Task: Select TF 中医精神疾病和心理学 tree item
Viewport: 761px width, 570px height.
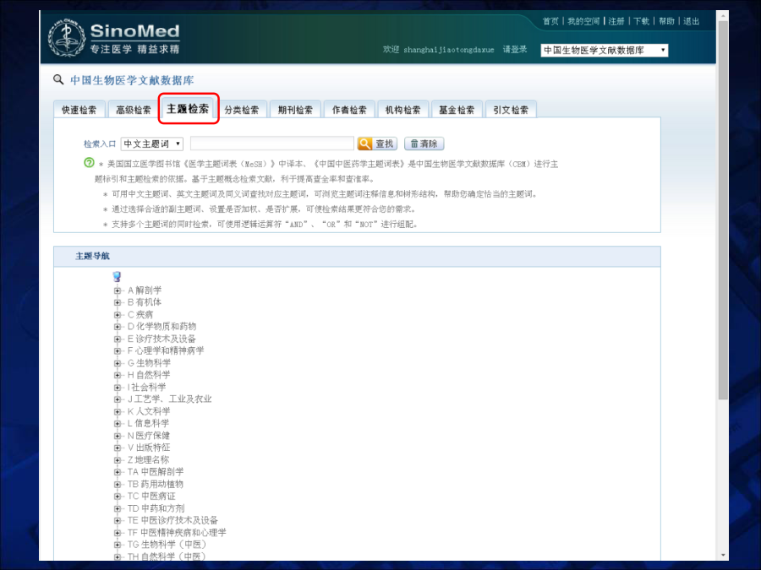Action: coord(178,532)
